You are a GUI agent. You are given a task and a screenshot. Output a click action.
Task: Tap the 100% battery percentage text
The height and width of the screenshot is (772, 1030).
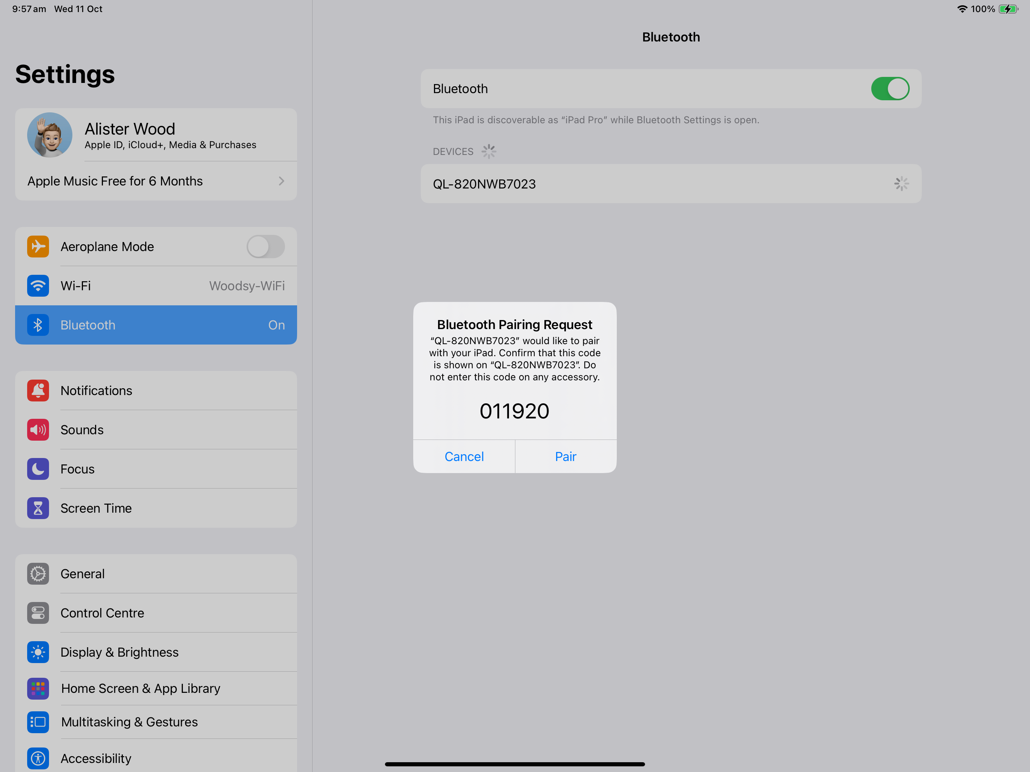(x=982, y=9)
